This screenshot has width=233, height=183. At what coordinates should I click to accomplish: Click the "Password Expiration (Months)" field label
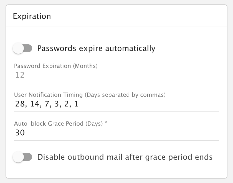tap(56, 66)
